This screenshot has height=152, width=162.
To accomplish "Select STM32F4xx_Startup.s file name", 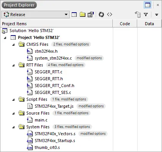I will tap(55, 141).
